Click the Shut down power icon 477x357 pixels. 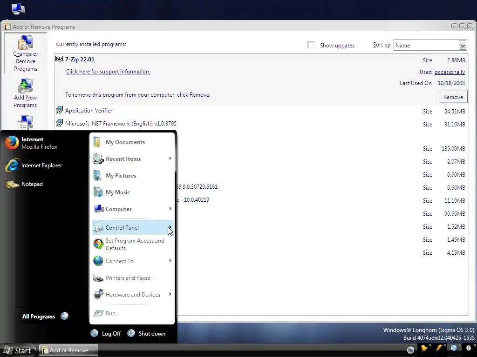[x=131, y=333]
